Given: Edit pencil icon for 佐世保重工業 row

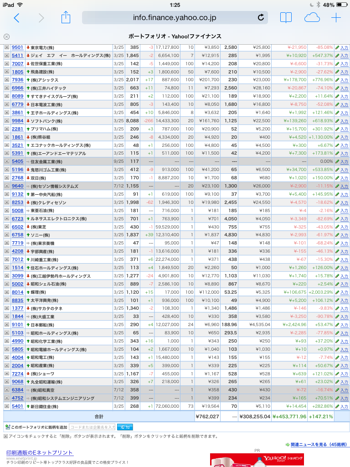Looking at the screenshot, I should 337,64.
